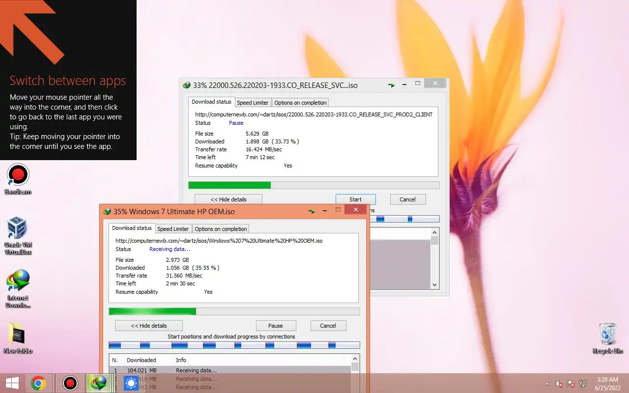The image size is (629, 393).
Task: Click the connections progress strip in Windows 7 window
Action: (x=234, y=345)
